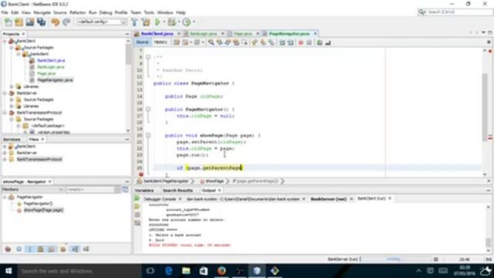Click the green Re-run icon in Output panel
This screenshot has width=494, height=278.
coord(137,198)
